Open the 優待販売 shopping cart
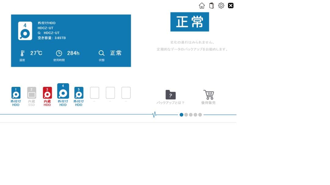The height and width of the screenshot is (185, 330). (x=209, y=95)
